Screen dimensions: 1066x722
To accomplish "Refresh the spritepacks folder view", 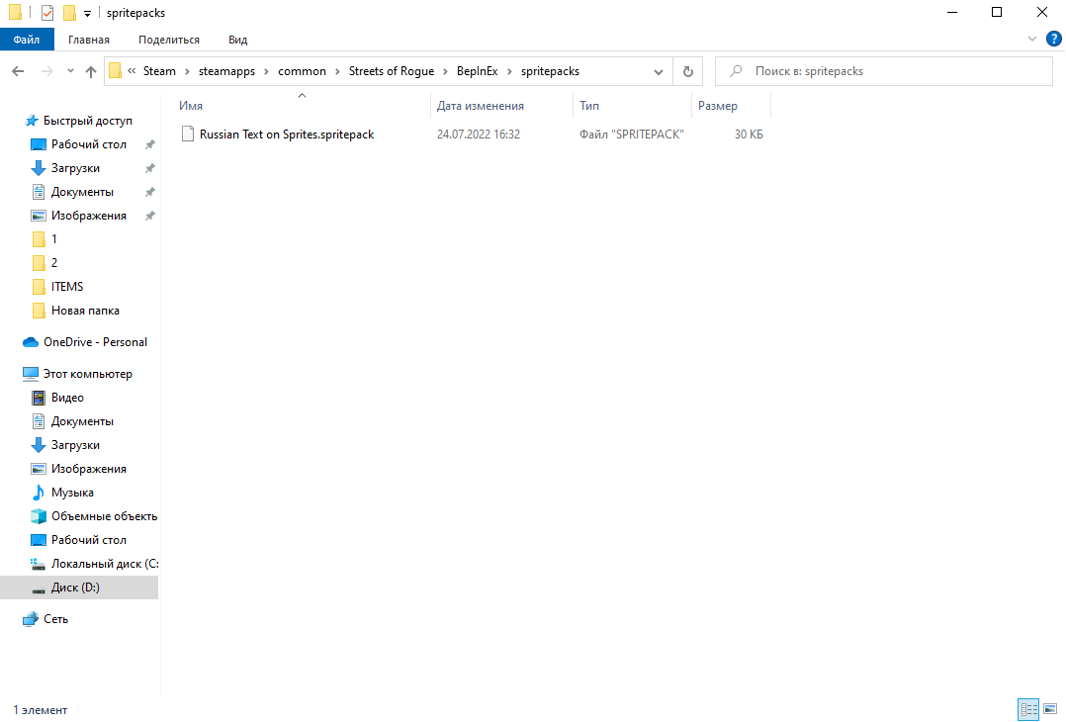I will [688, 71].
